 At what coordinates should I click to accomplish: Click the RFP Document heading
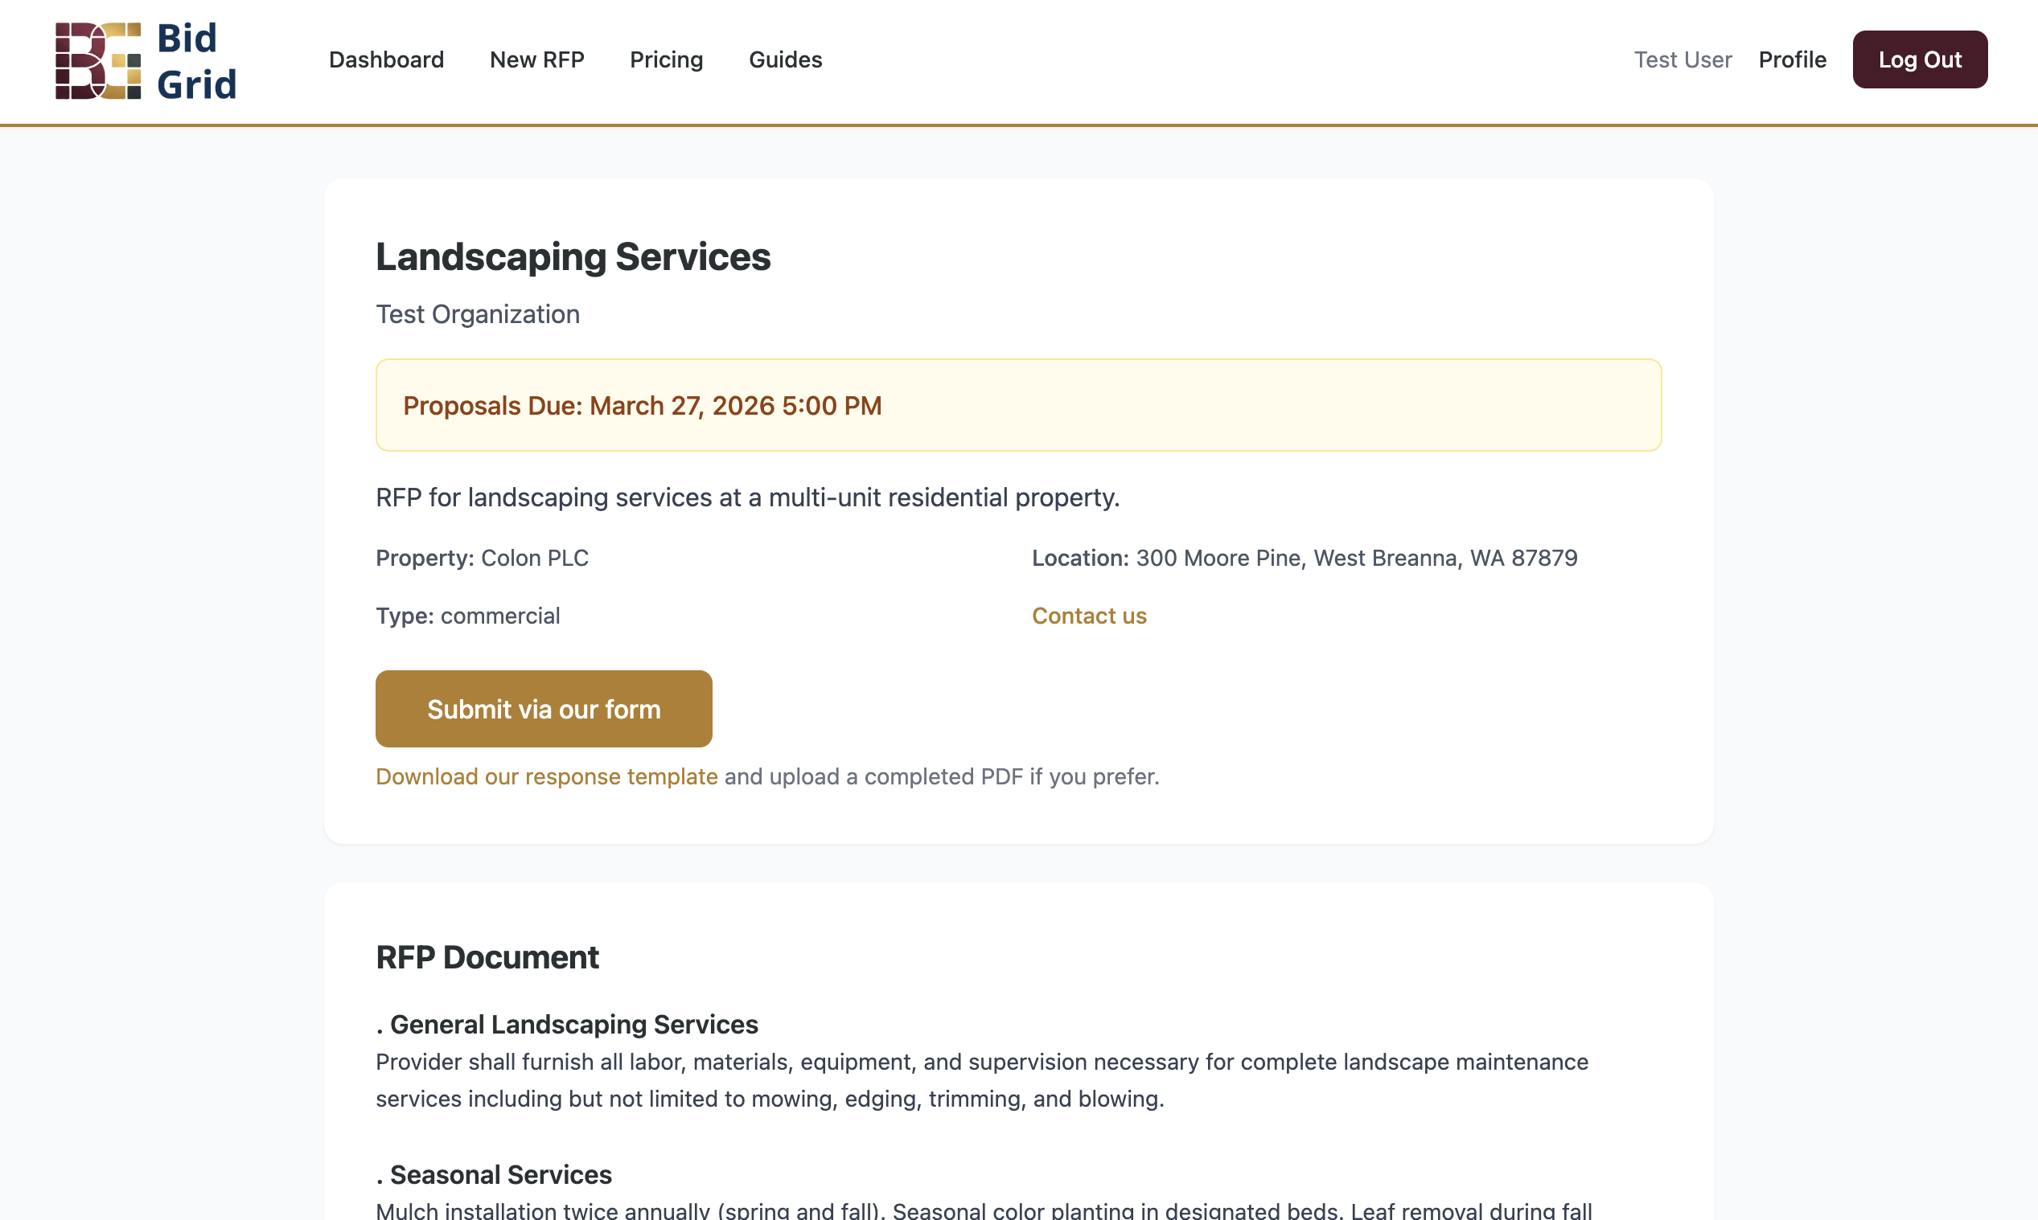(x=487, y=956)
